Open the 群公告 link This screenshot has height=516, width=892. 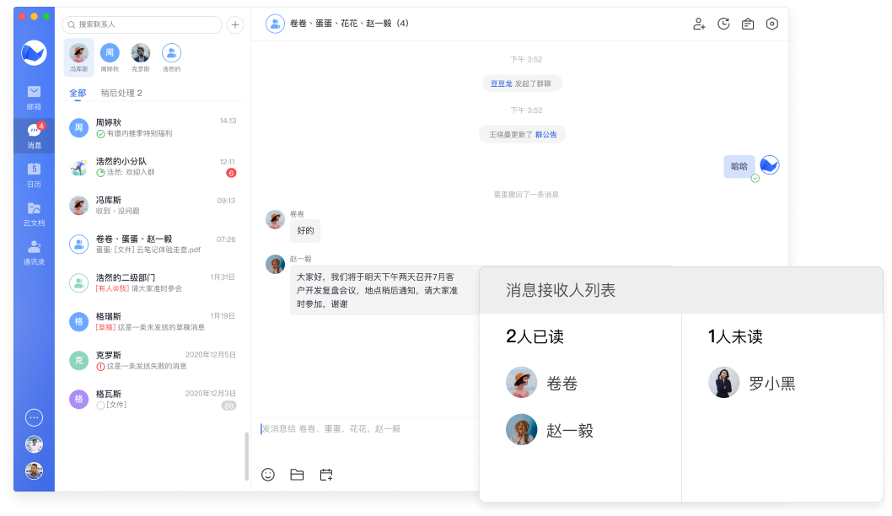point(545,134)
